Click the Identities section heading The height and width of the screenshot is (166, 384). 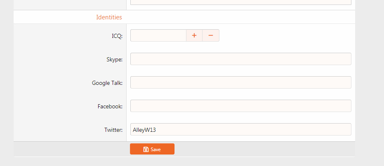tap(109, 17)
